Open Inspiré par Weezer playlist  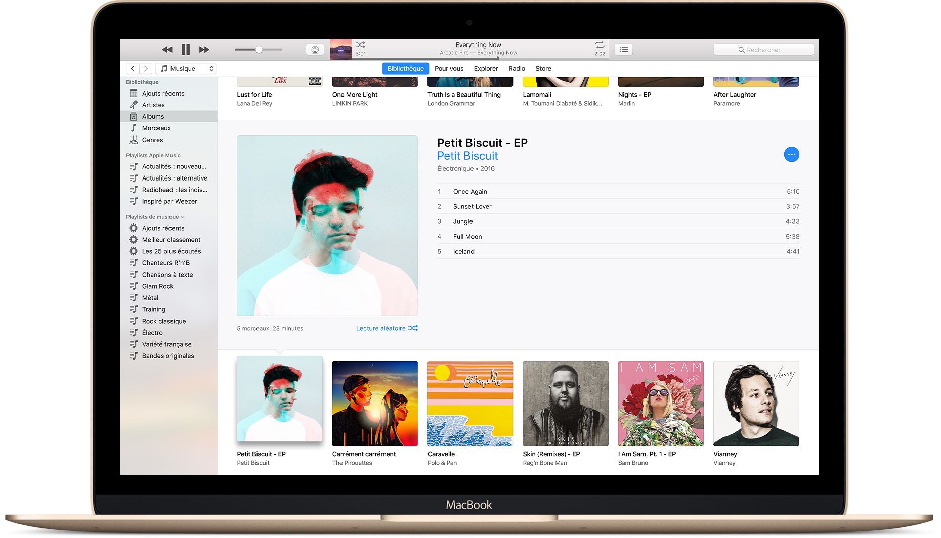tap(168, 201)
